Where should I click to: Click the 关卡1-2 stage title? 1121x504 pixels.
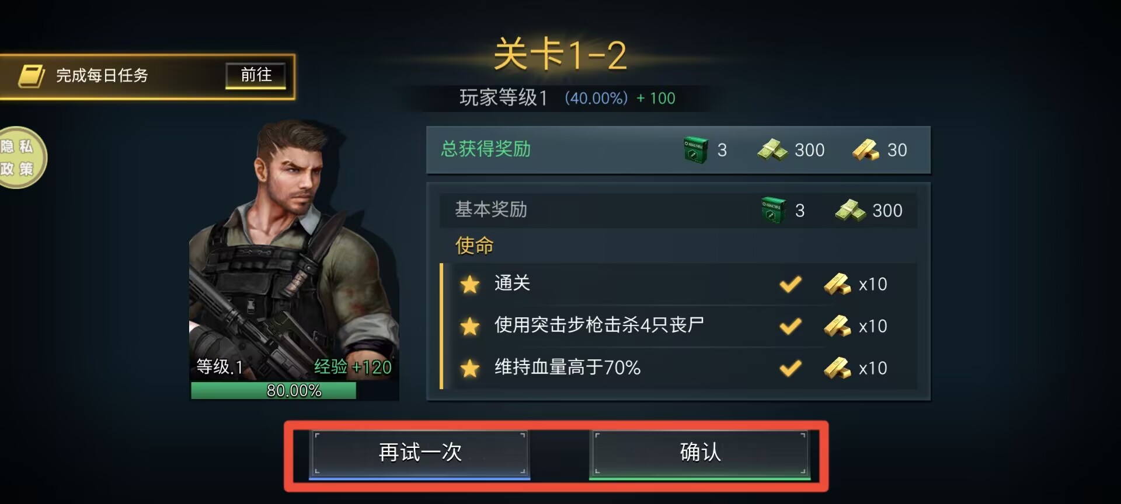(560, 55)
